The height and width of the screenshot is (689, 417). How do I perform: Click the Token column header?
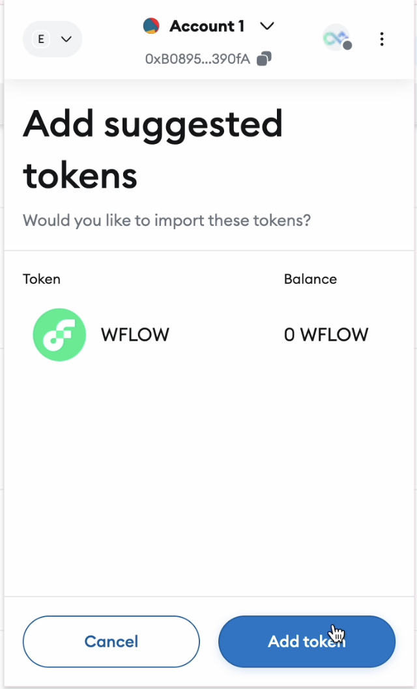tap(41, 279)
